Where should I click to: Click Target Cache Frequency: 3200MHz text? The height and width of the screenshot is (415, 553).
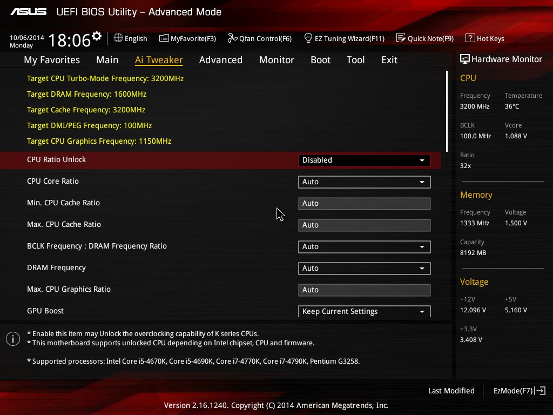(86, 110)
